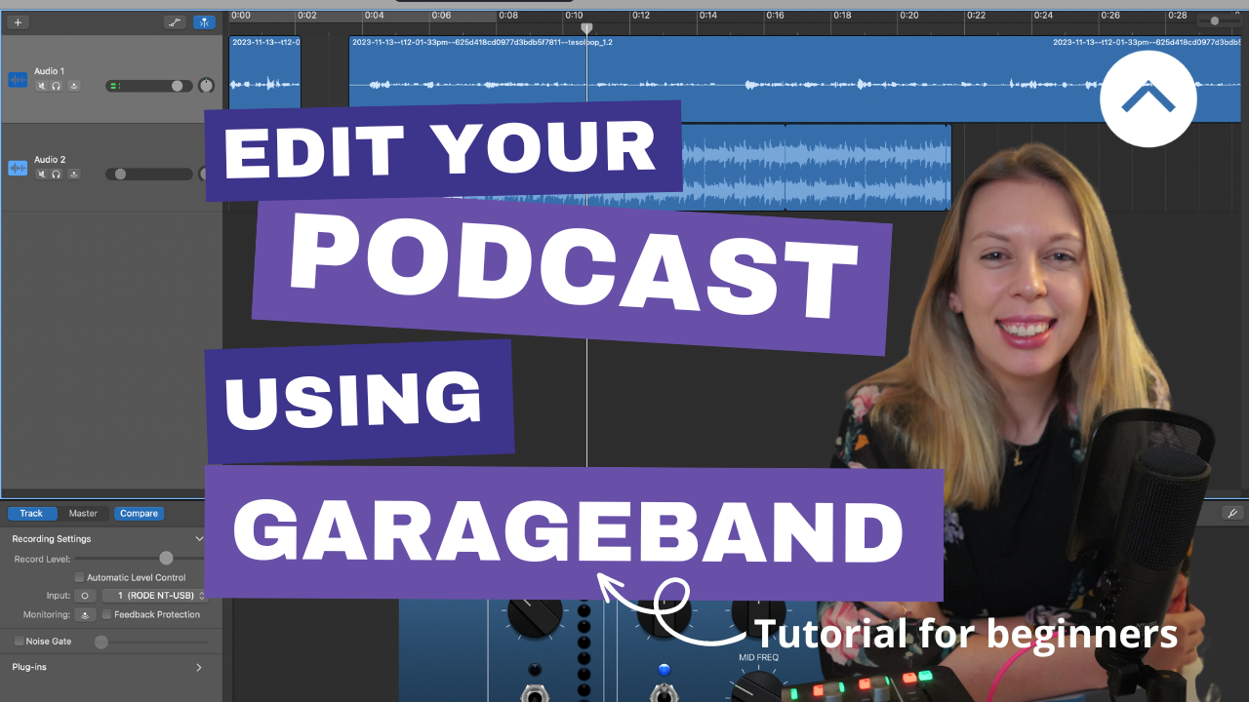
Task: Enable input monitoring on Audio 2
Action: coord(74,174)
